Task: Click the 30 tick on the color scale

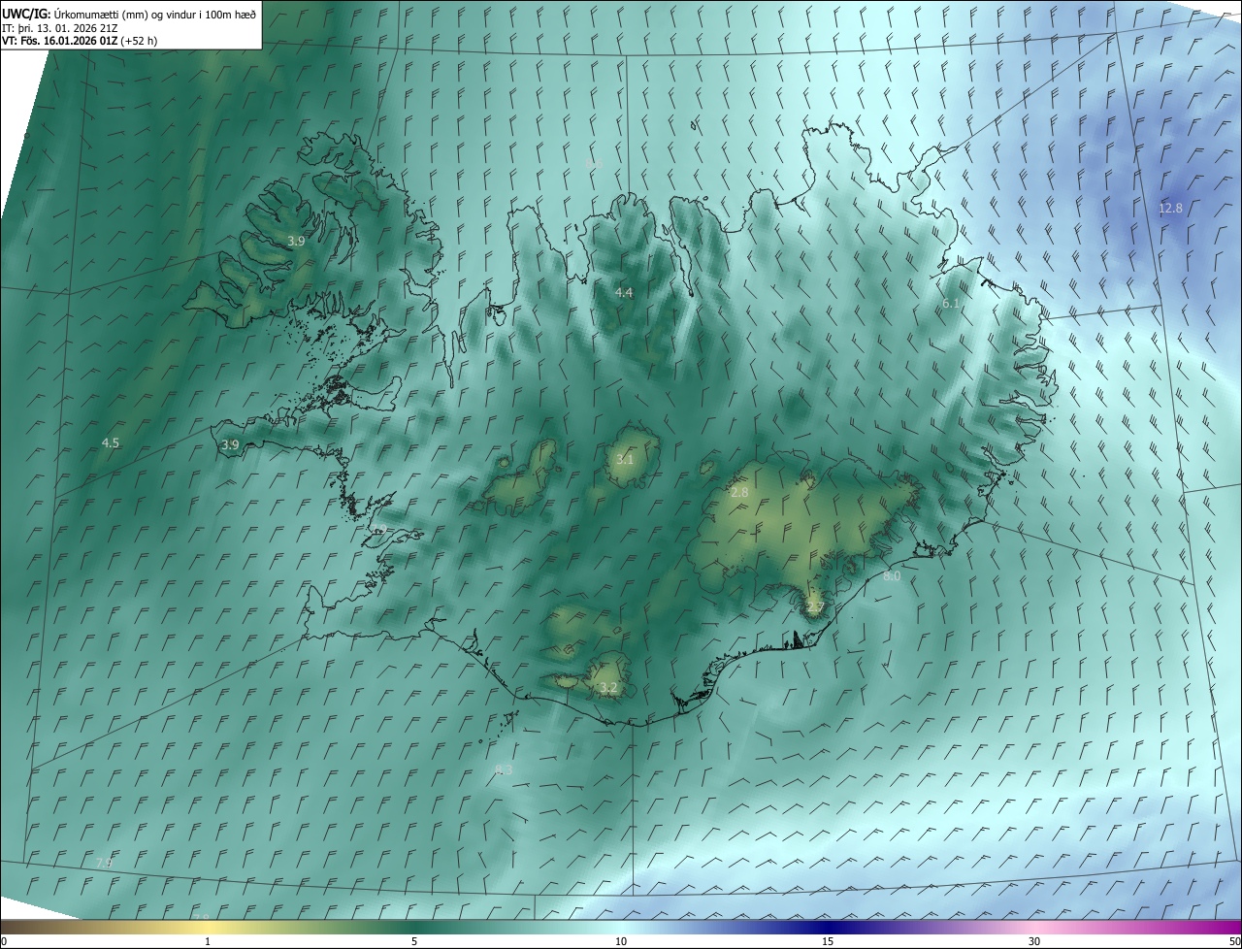Action: [x=1034, y=941]
